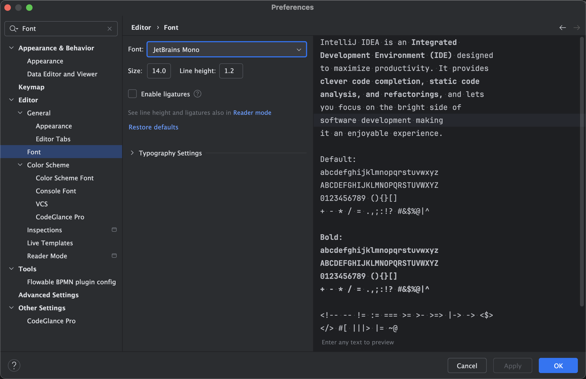Open the JetBrains Mono font dropdown
The image size is (586, 379).
coord(227,49)
